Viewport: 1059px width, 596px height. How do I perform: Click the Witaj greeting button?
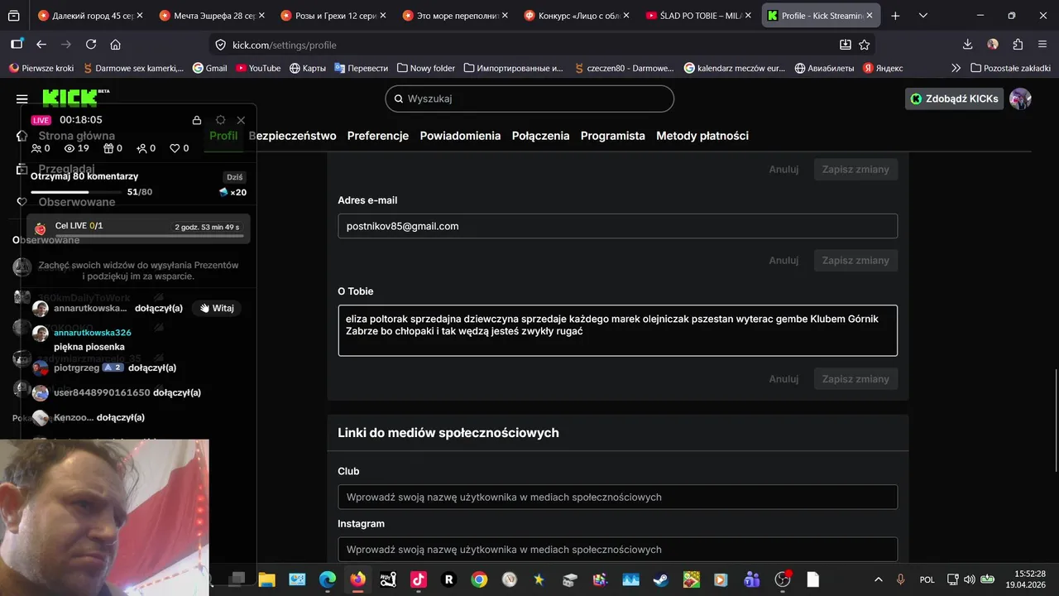(x=217, y=308)
